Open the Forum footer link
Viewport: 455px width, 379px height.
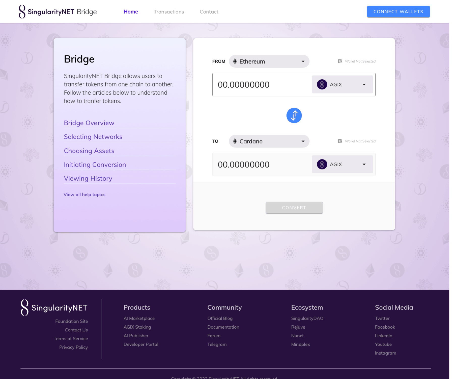point(214,336)
